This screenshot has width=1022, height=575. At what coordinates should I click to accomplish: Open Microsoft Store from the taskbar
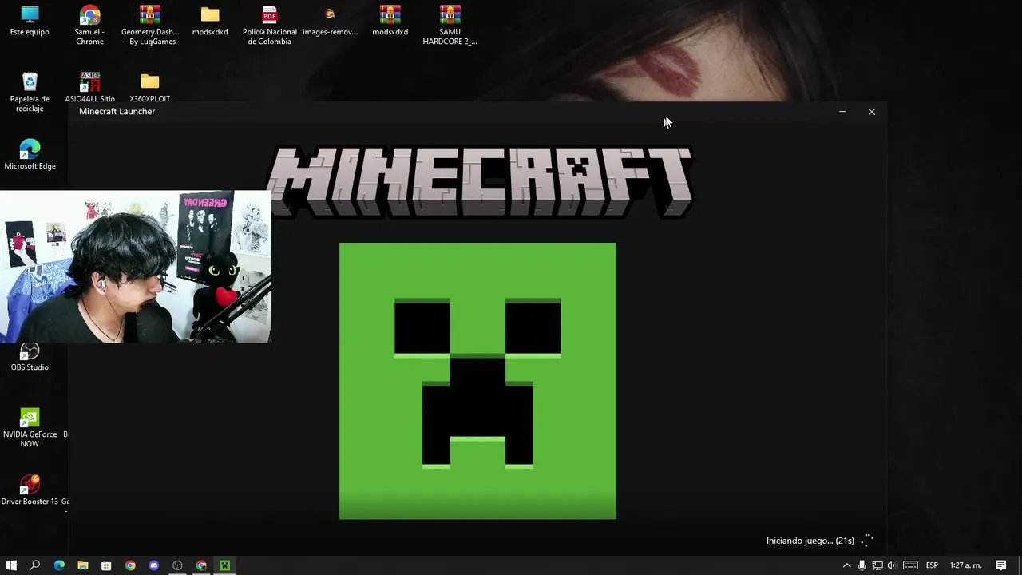[106, 565]
